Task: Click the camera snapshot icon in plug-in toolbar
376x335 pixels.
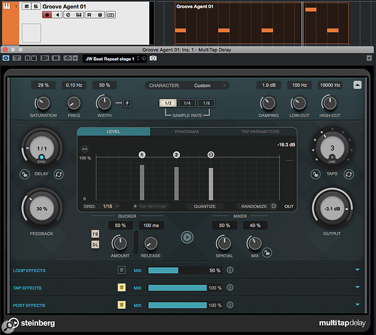Action: point(153,58)
